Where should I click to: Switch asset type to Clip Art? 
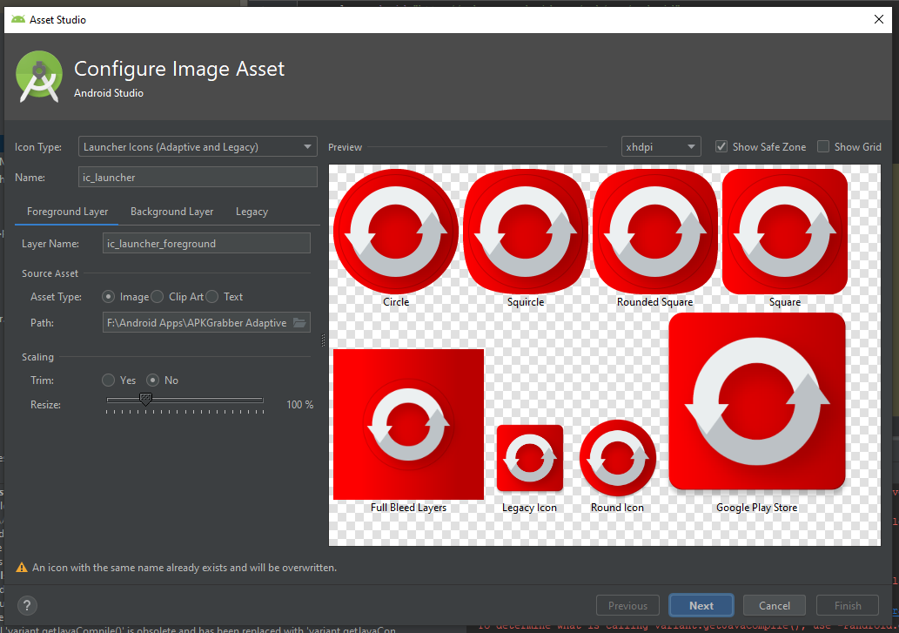point(157,296)
